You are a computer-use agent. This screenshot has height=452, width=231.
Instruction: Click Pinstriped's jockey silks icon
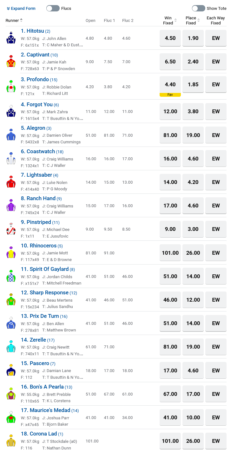11,229
